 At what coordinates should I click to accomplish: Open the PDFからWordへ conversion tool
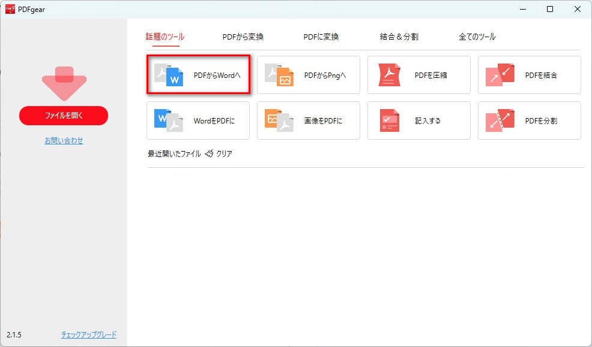tap(198, 74)
